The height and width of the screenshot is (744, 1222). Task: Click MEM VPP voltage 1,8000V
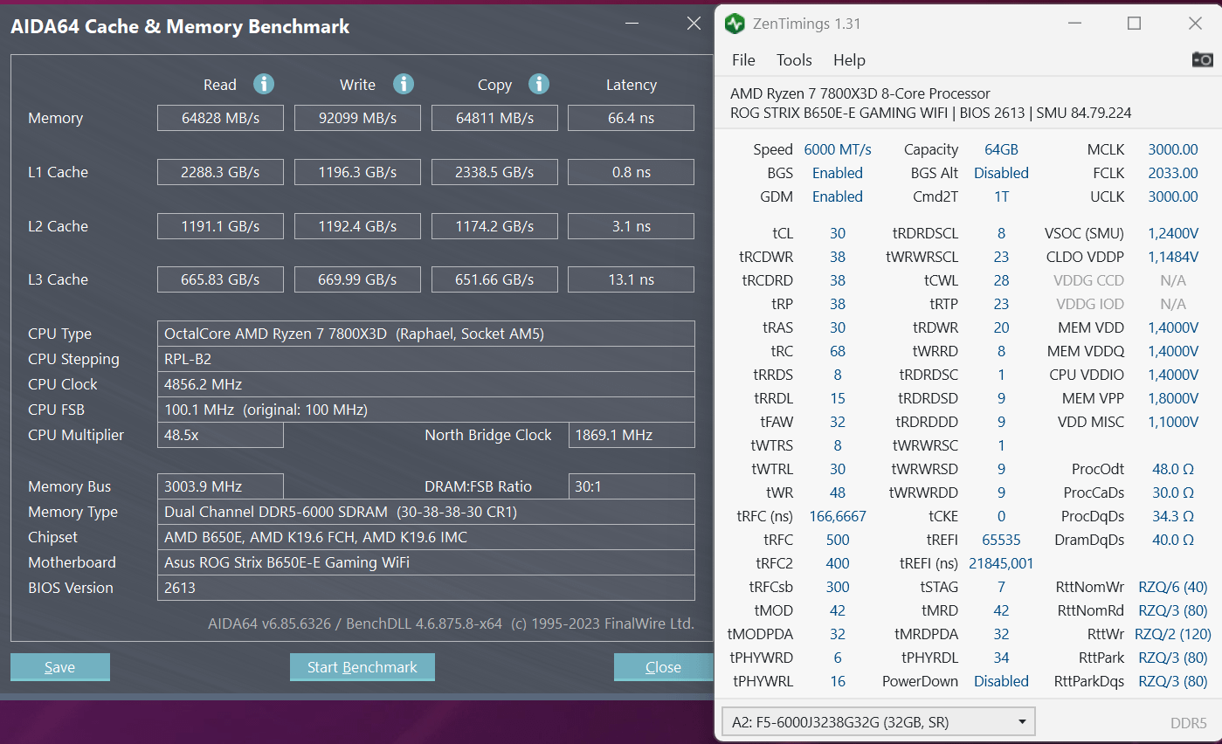[x=1173, y=398]
